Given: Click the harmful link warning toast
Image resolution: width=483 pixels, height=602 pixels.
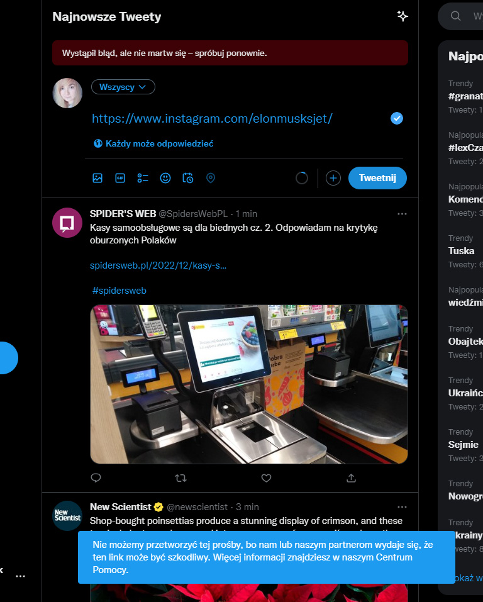Looking at the screenshot, I should (267, 557).
